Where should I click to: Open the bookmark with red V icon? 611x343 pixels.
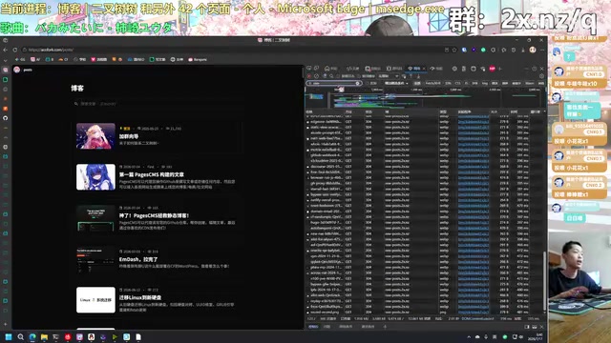99,59
